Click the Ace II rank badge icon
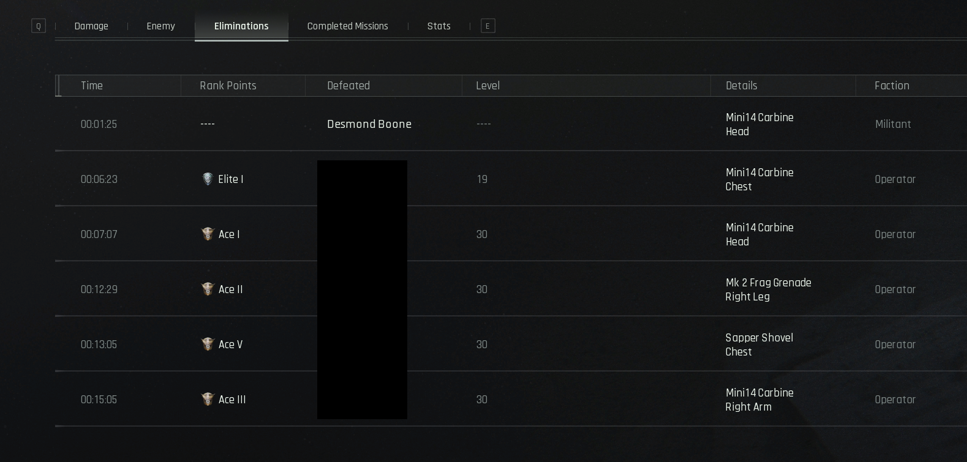This screenshot has width=967, height=462. point(208,289)
